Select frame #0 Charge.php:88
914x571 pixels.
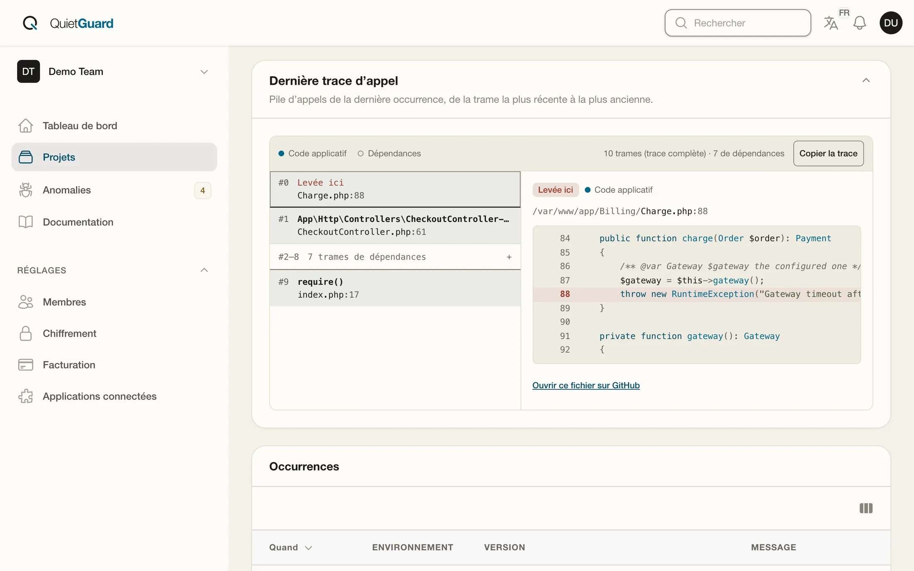coord(395,189)
